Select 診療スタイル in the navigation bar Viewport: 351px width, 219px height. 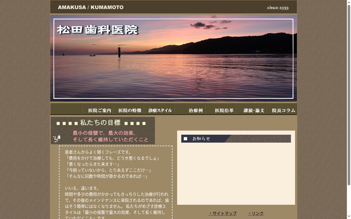click(159, 109)
